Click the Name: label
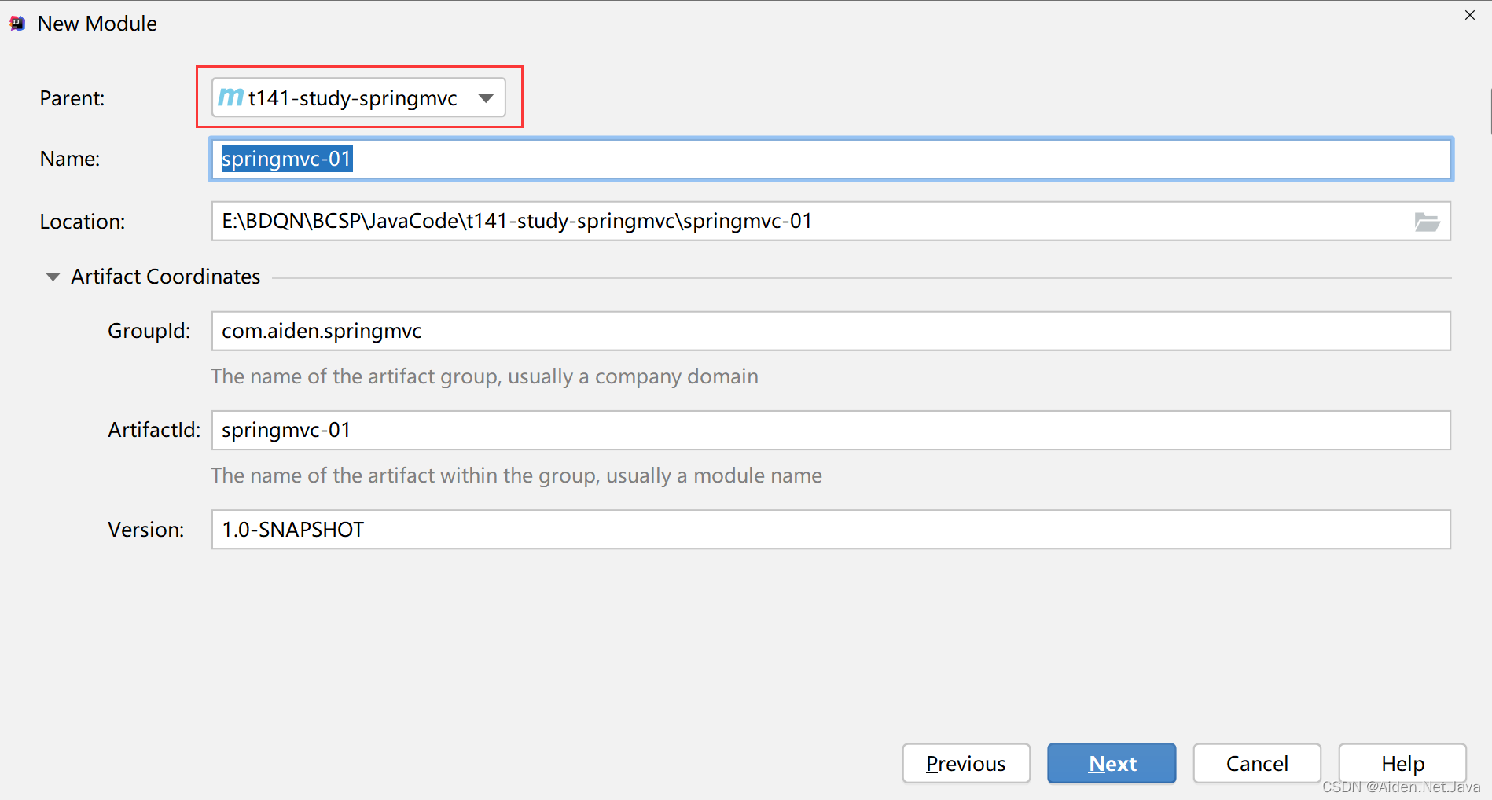Image resolution: width=1492 pixels, height=800 pixels. click(x=70, y=159)
